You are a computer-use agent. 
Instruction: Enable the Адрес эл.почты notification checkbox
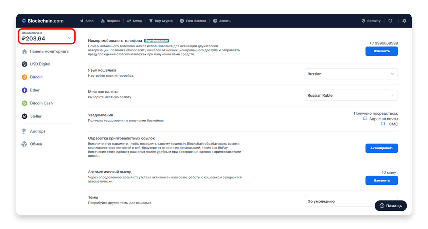pos(365,118)
